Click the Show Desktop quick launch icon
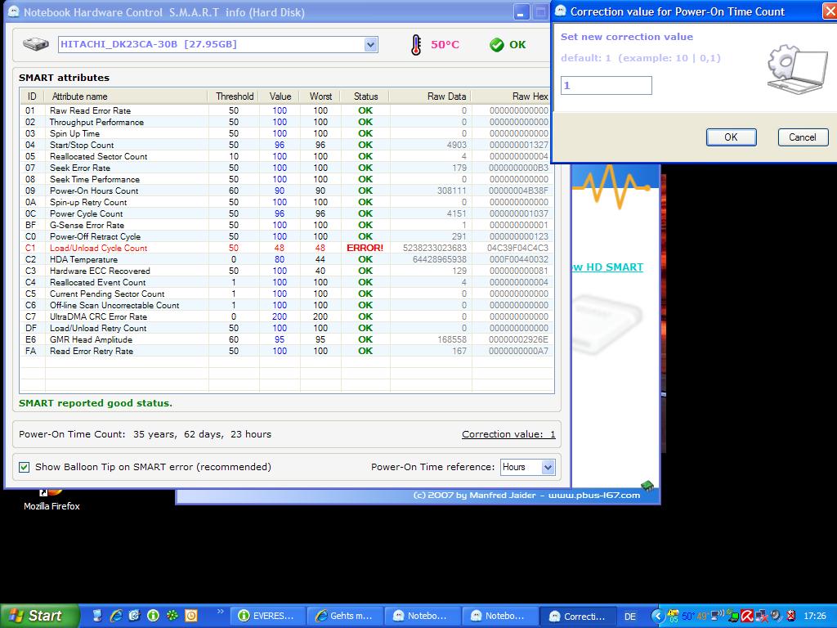837x628 pixels. (97, 616)
